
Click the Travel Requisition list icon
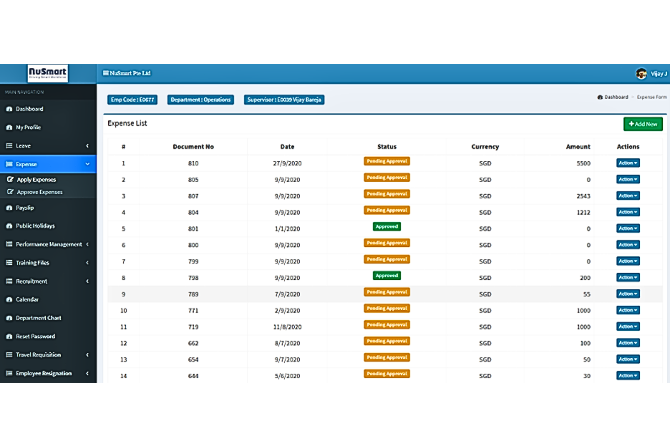click(9, 355)
